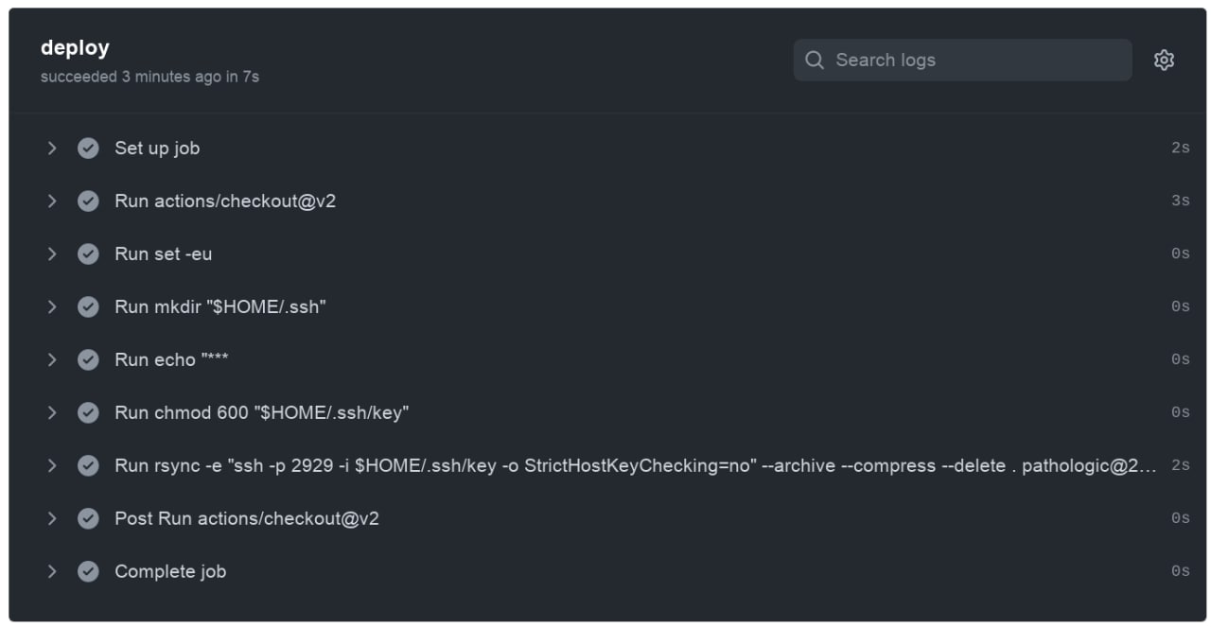The height and width of the screenshot is (627, 1211).
Task: Expand the Post Run actions/checkout@v2 chevron
Action: [x=52, y=518]
